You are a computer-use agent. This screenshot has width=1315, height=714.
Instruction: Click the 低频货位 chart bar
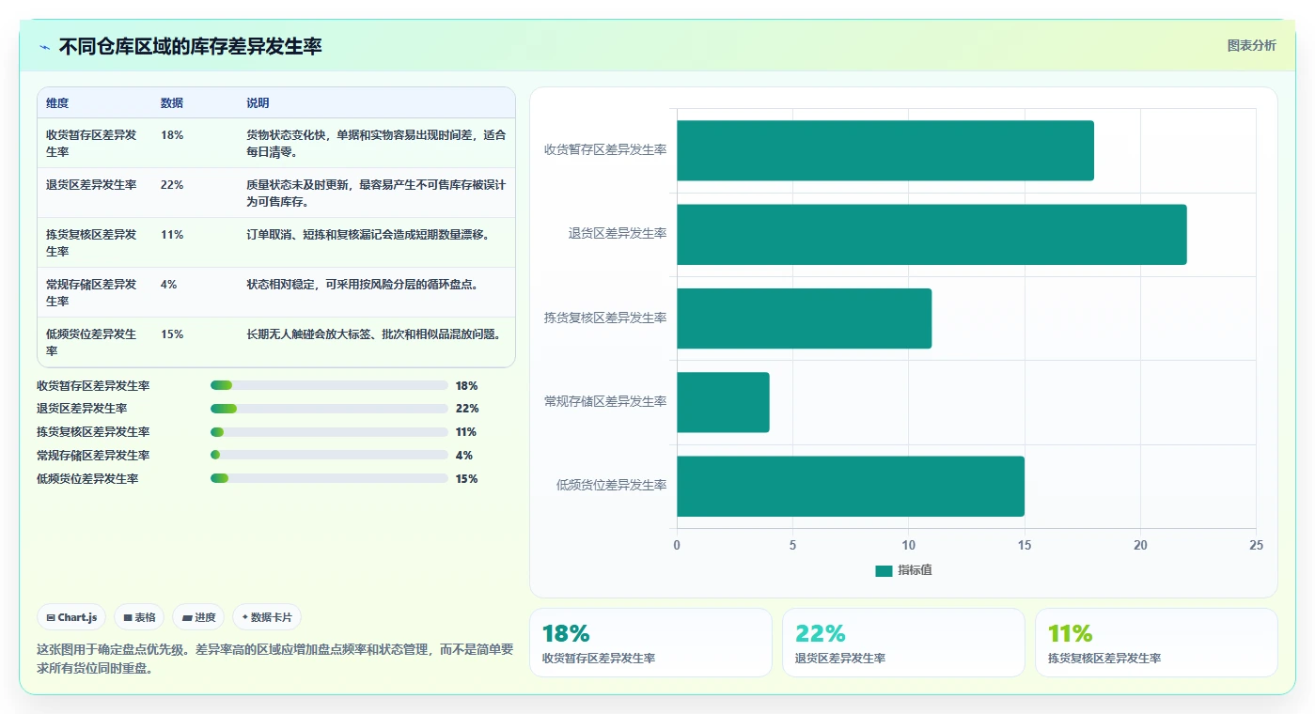[x=851, y=487]
